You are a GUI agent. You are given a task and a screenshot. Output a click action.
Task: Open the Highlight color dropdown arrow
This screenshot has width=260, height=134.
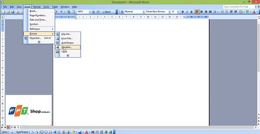tap(250, 12)
